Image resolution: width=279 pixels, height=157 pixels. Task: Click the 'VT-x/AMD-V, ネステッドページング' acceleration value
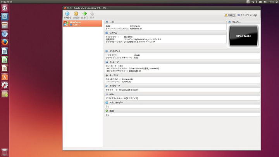tap(139, 42)
